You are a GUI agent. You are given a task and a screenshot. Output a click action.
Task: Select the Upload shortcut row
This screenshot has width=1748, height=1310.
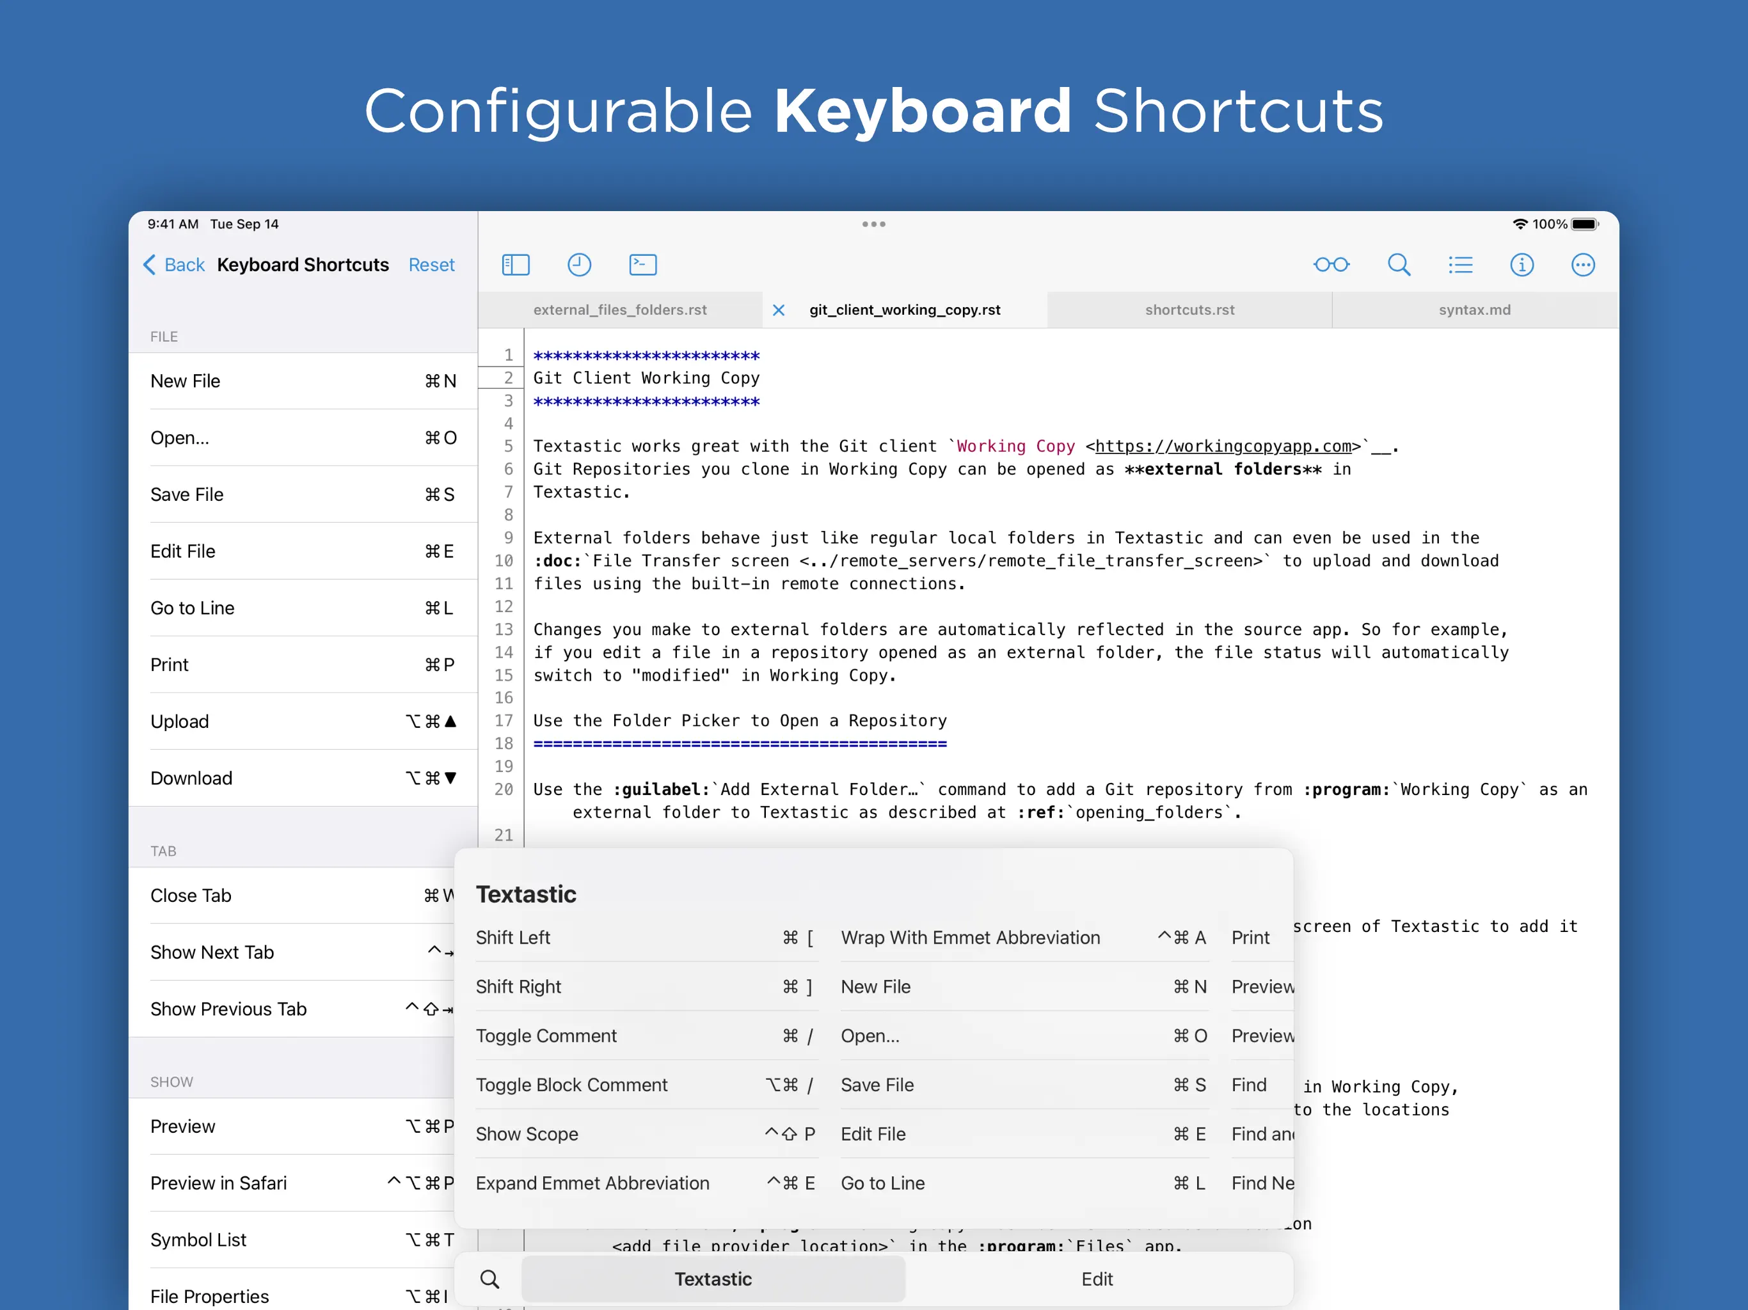[303, 722]
